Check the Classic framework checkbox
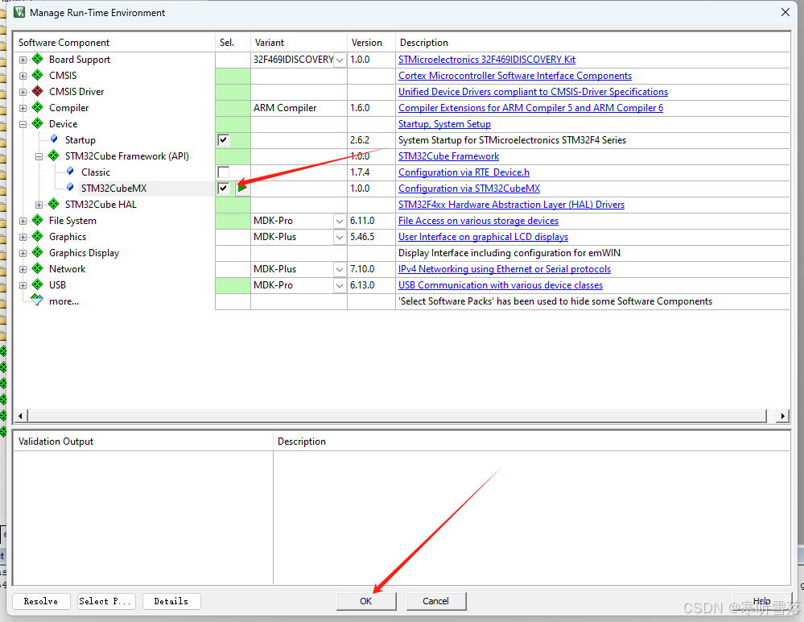The height and width of the screenshot is (622, 804). click(223, 172)
